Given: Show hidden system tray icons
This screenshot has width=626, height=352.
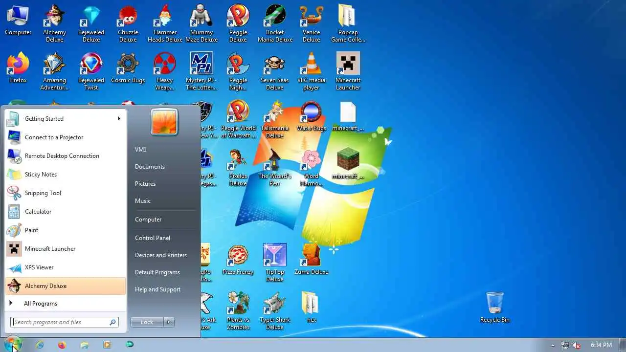Looking at the screenshot, I should coord(553,345).
